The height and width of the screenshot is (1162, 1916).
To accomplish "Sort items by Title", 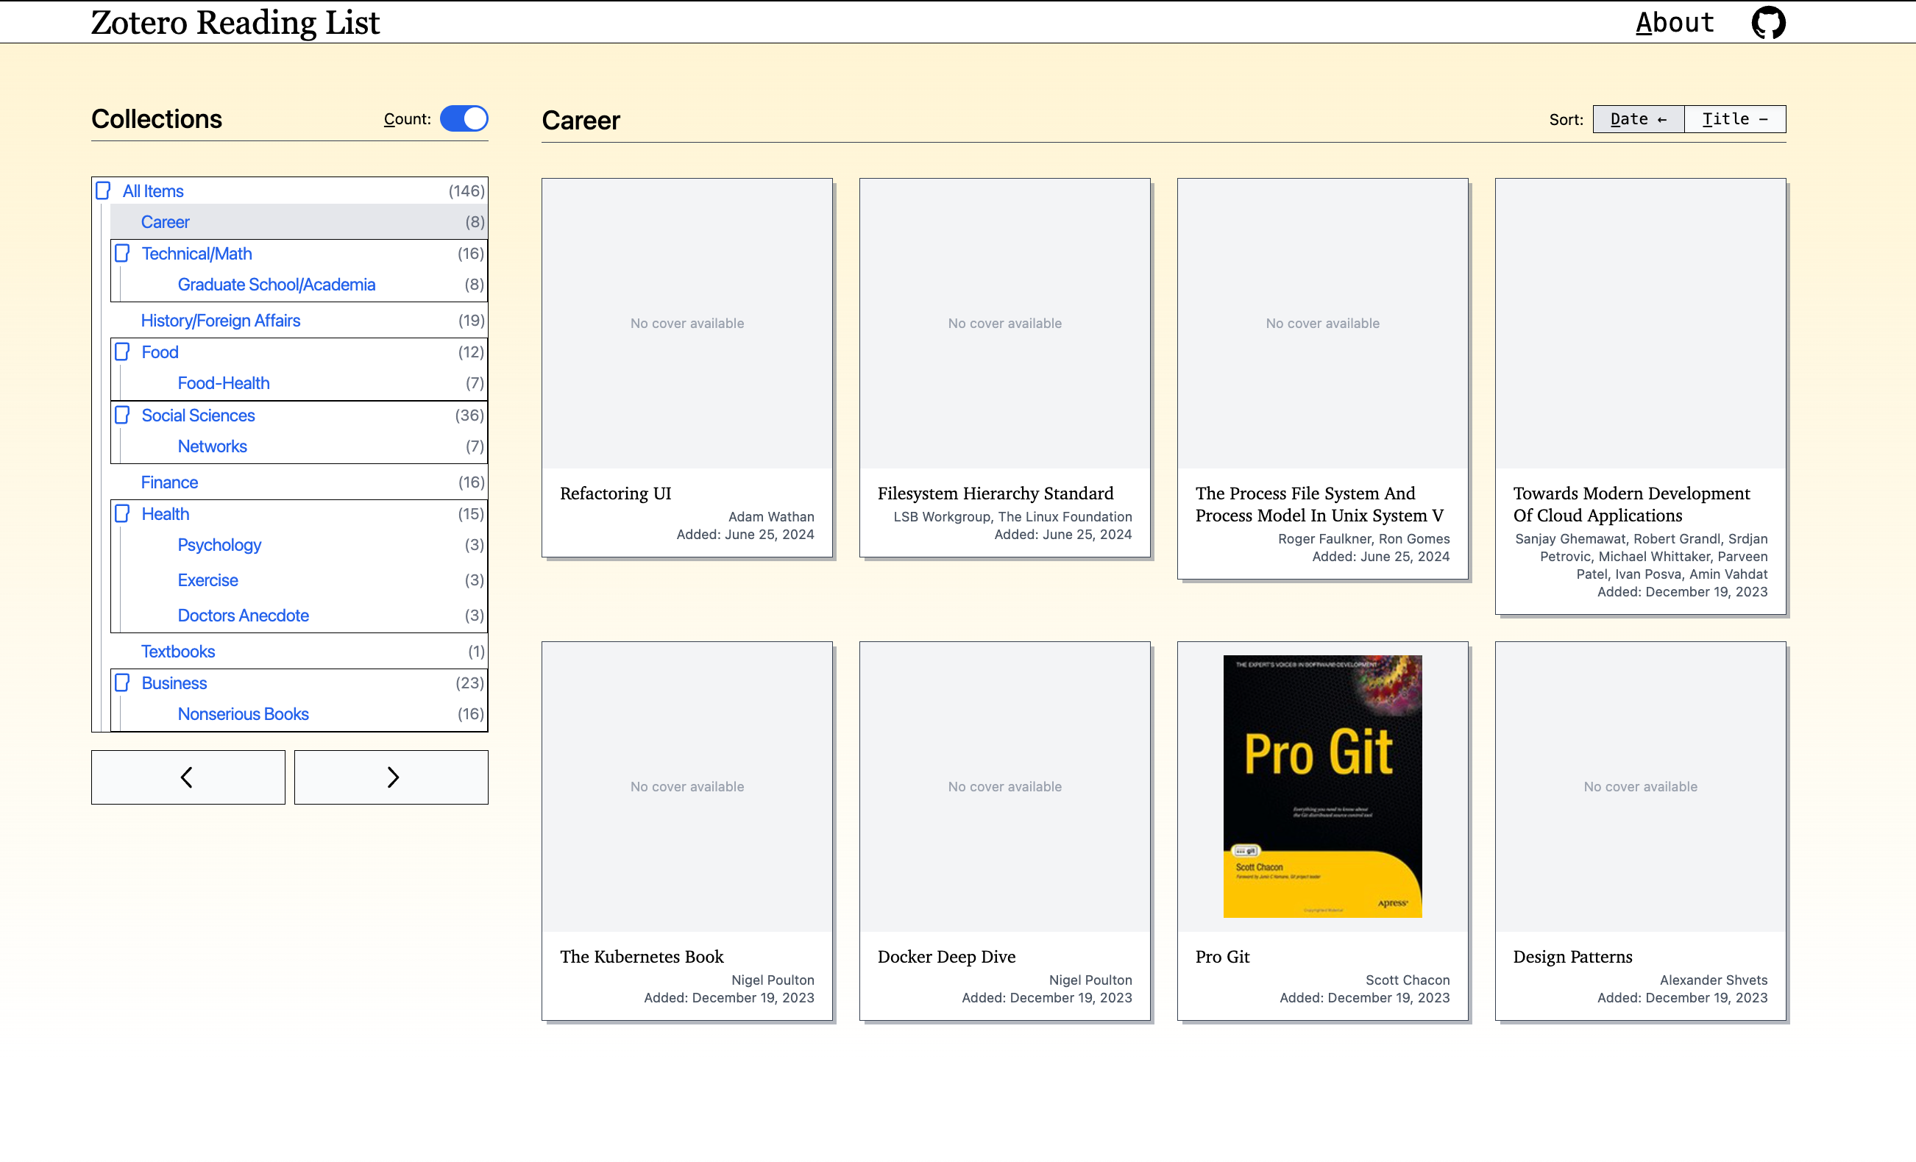I will tap(1734, 119).
